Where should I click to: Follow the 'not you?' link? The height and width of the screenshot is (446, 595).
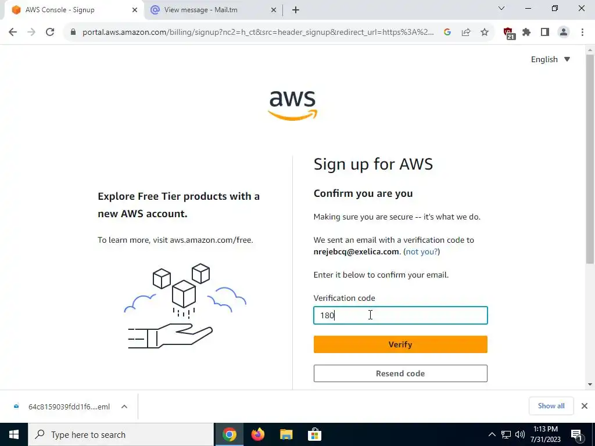point(422,251)
